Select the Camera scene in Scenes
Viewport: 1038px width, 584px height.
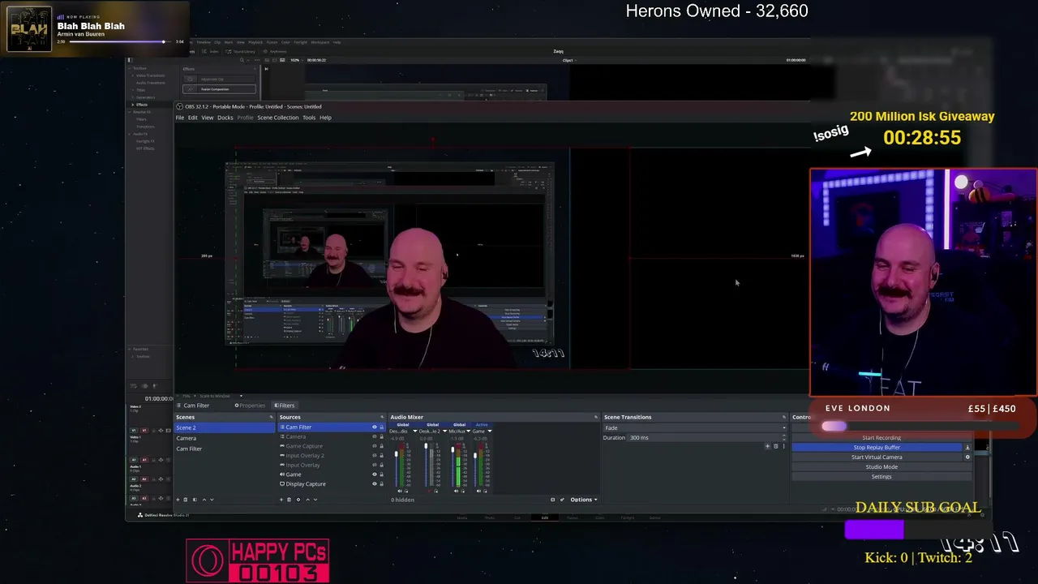(x=225, y=438)
